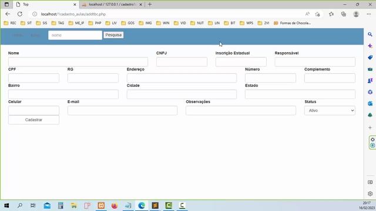Open Firefox from the taskbar
This screenshot has height=211, width=376.
(x=115, y=206)
